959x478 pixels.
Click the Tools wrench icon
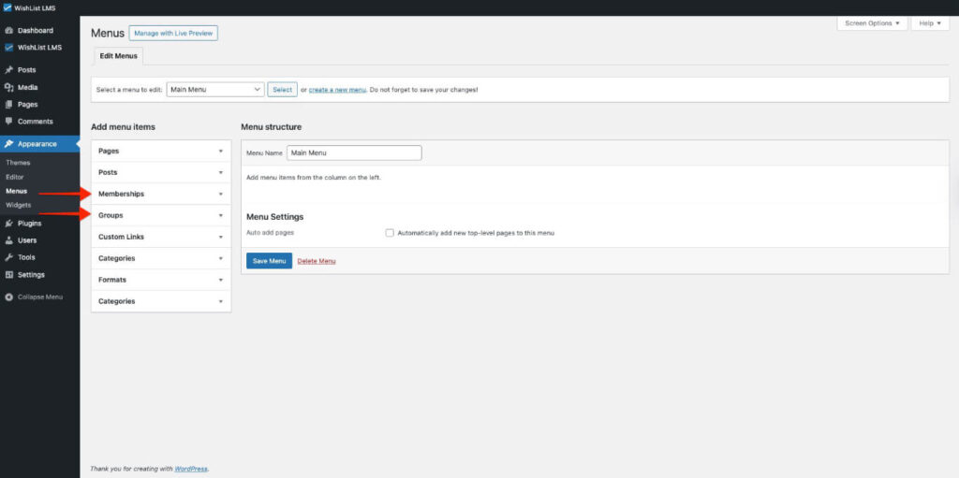(9, 258)
